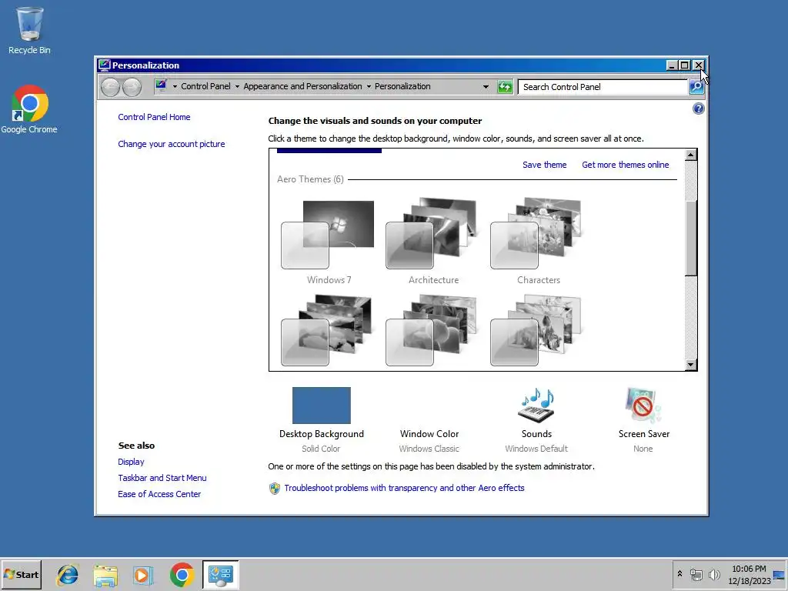The image size is (788, 591).
Task: Click the Personalization title bar window icon
Action: 104,65
